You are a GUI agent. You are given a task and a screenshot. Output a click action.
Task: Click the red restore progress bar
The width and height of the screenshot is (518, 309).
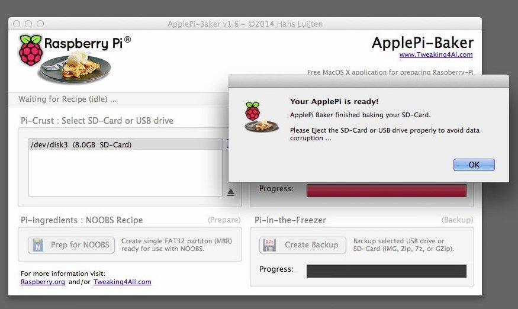[x=386, y=191]
